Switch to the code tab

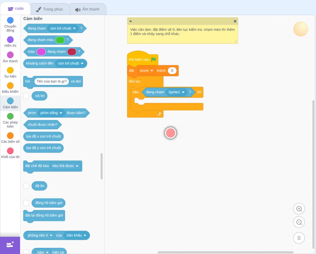pyautogui.click(x=15, y=9)
